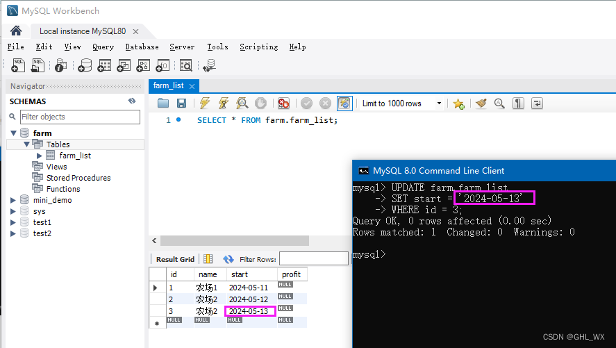Stop query execution hand icon
The width and height of the screenshot is (616, 348).
coord(260,103)
